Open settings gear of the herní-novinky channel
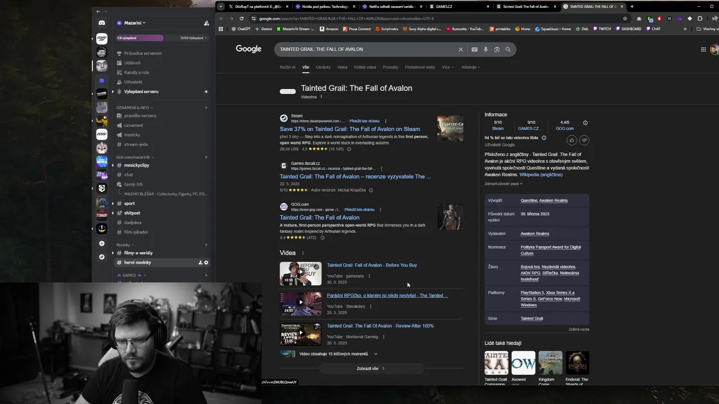The width and height of the screenshot is (719, 404). point(206,263)
